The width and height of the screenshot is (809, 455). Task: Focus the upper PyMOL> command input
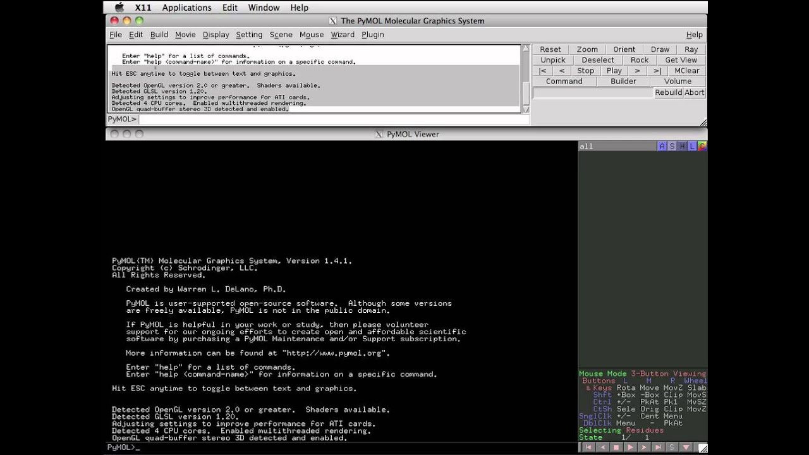tap(333, 119)
